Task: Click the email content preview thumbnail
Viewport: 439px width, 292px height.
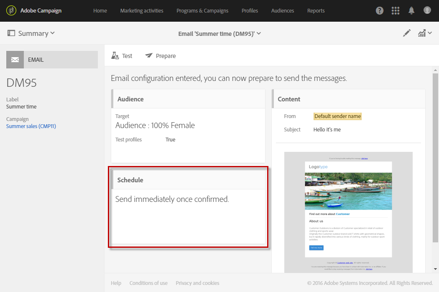Action: point(348,212)
